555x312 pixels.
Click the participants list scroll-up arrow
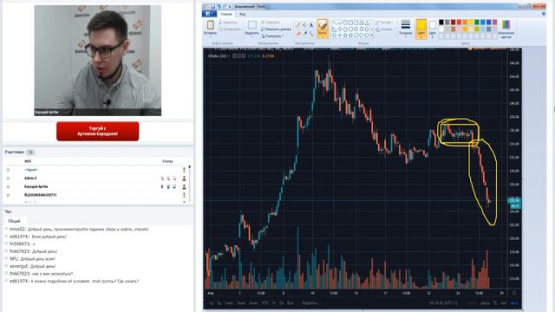pos(189,166)
